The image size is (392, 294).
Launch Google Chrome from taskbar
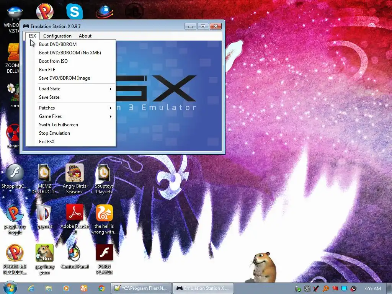click(101, 288)
